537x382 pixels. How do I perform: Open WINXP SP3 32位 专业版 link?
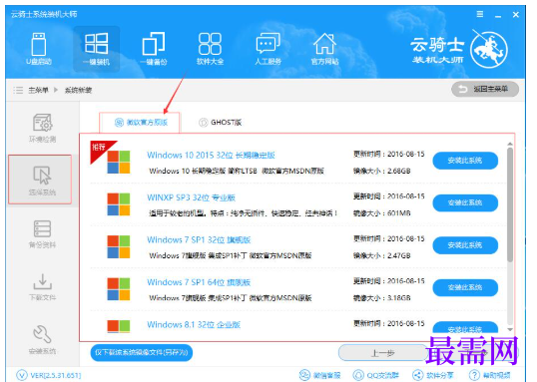pyautogui.click(x=191, y=197)
